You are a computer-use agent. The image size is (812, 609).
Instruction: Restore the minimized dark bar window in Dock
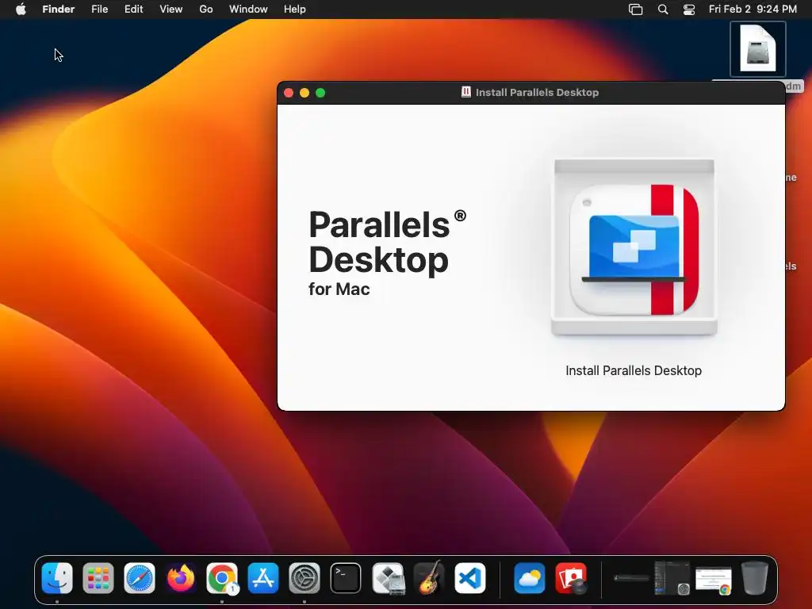point(631,578)
